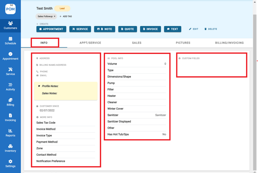Create a new Appointment
Image resolution: width=258 pixels, height=173 pixels.
point(51,29)
